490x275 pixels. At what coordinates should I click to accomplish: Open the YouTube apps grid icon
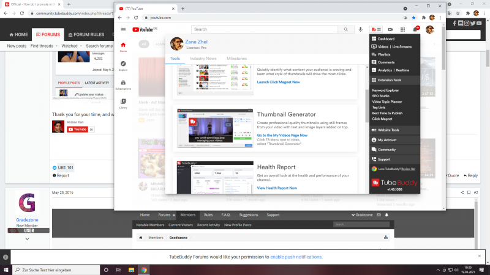[x=402, y=29]
